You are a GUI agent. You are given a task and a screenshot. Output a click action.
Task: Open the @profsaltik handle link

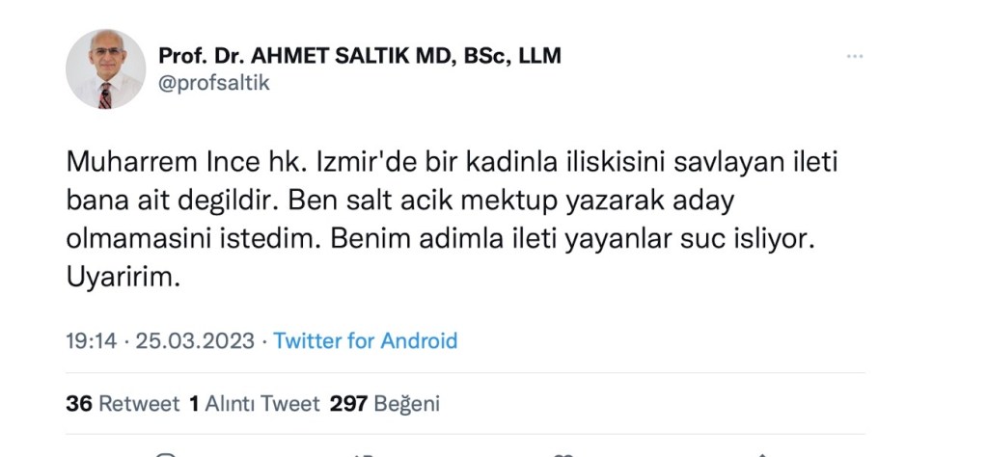point(213,83)
